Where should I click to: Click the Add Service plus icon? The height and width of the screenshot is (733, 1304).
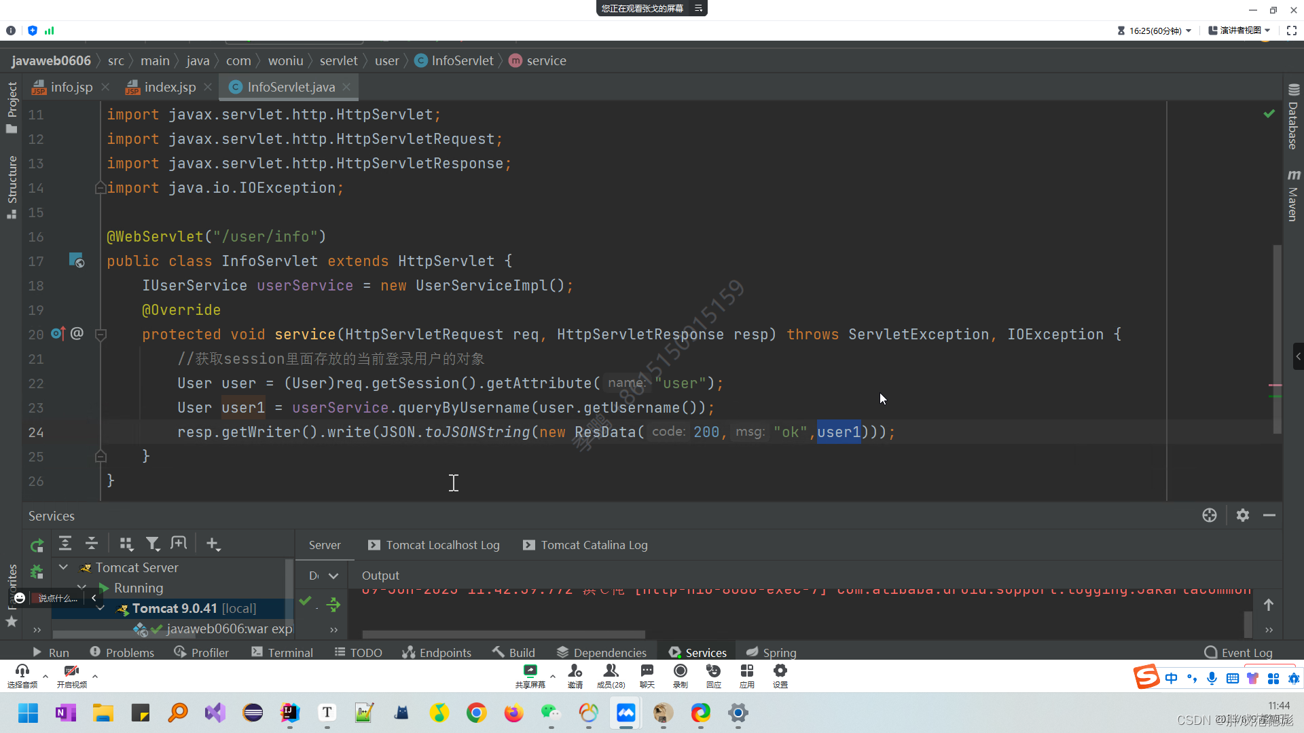[x=213, y=544]
